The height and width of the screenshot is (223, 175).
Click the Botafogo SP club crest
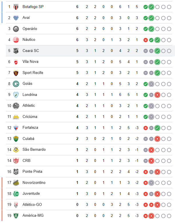click(x=16, y=7)
